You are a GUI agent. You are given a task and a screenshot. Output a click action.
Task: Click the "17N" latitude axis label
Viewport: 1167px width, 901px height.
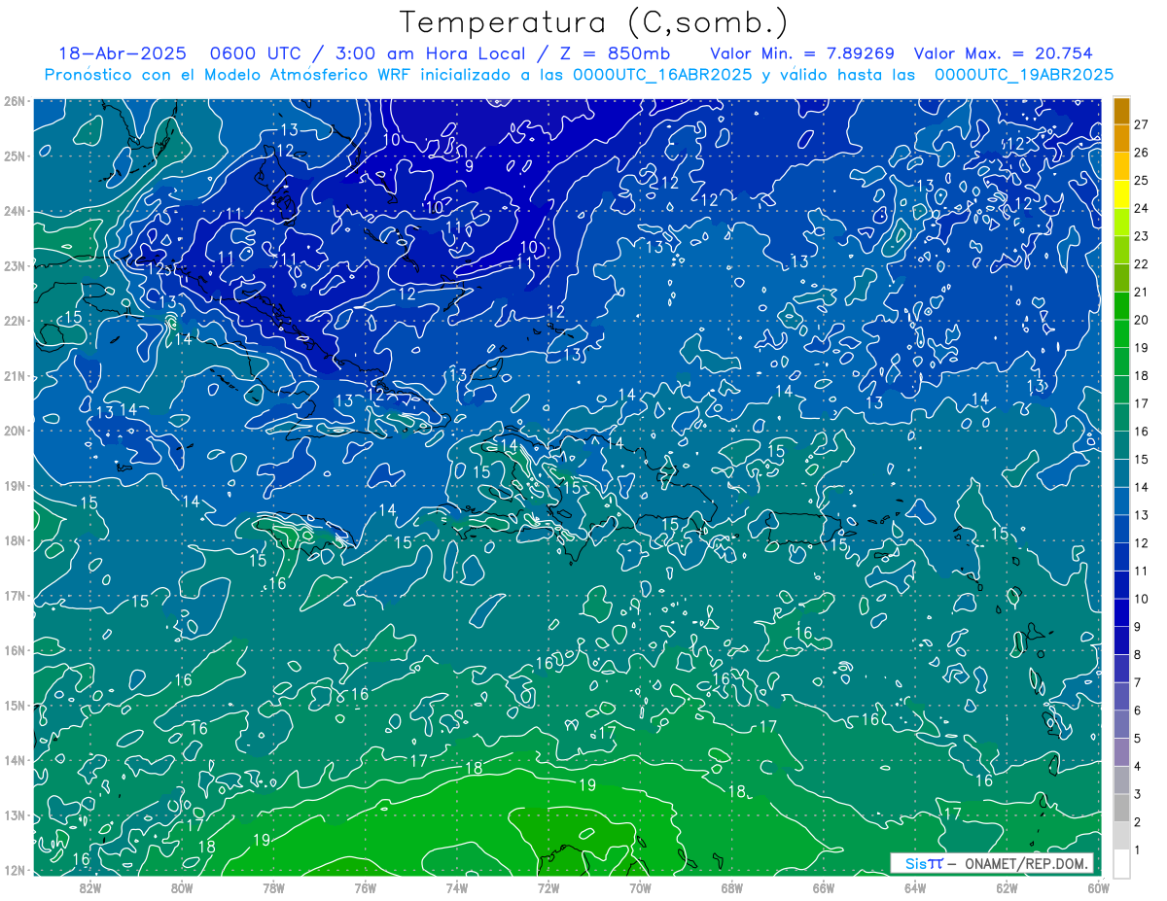[15, 595]
